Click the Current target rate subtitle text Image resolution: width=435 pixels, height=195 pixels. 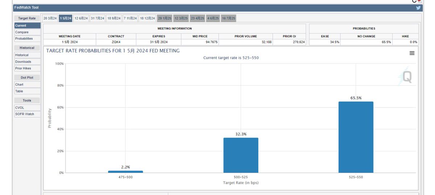click(231, 58)
